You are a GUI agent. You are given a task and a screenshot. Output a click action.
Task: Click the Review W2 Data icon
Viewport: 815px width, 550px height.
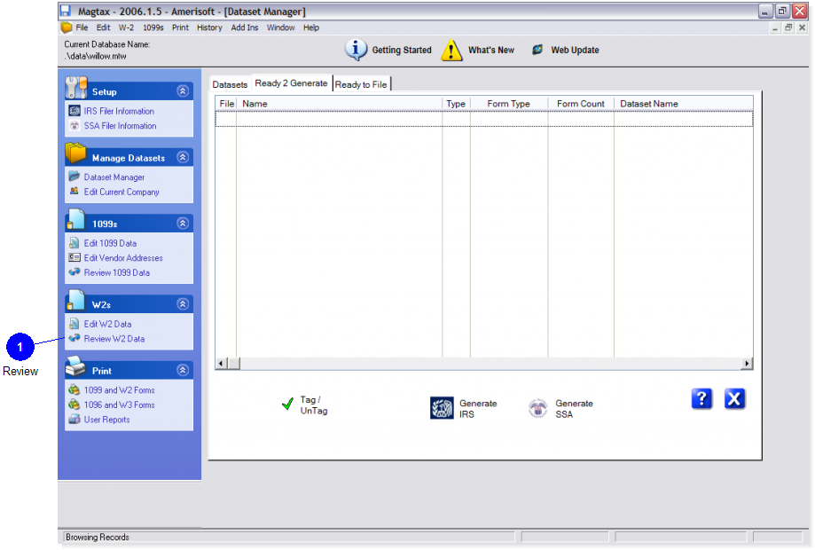[x=74, y=338]
